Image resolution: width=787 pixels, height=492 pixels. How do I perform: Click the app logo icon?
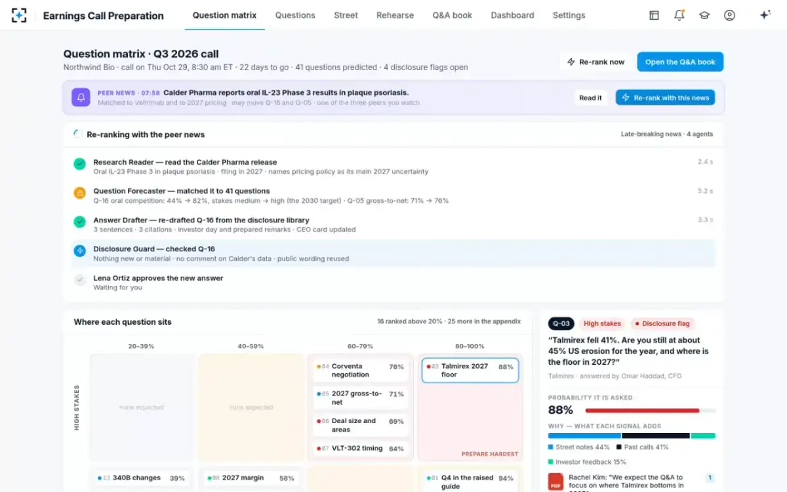(x=19, y=15)
